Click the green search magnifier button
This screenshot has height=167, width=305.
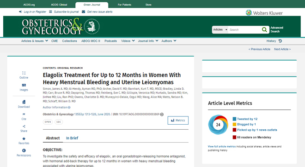point(264,29)
